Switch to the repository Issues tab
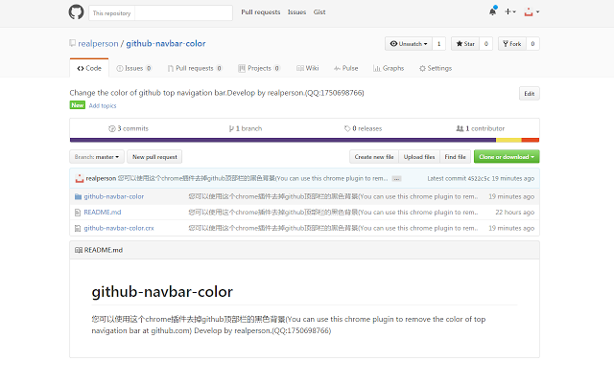 (134, 68)
